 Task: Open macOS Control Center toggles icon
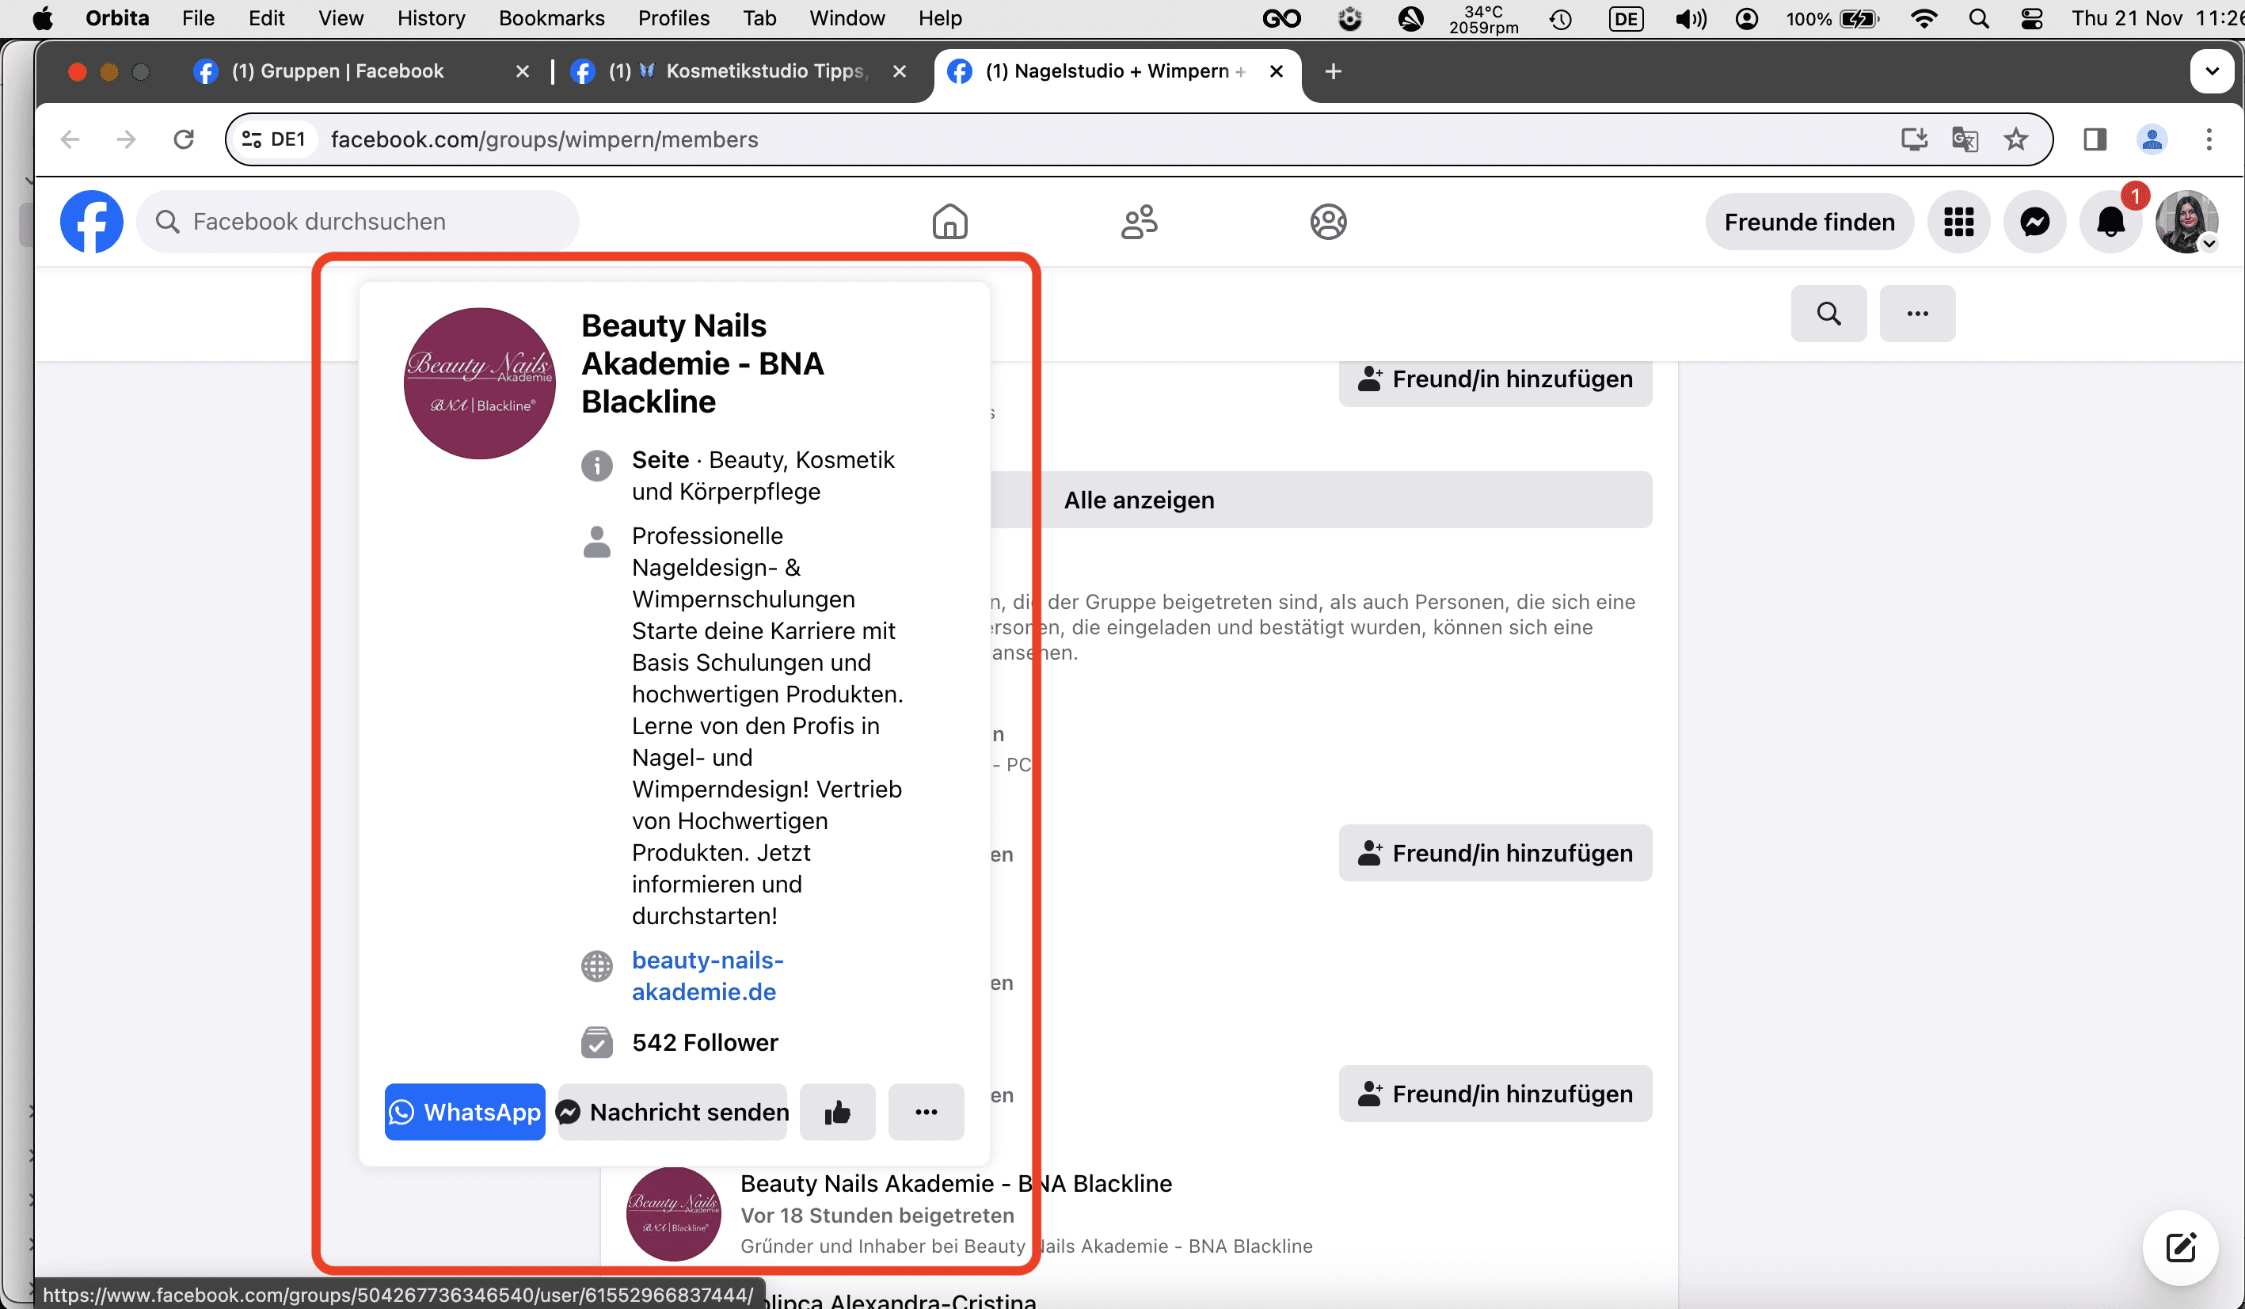tap(2031, 18)
